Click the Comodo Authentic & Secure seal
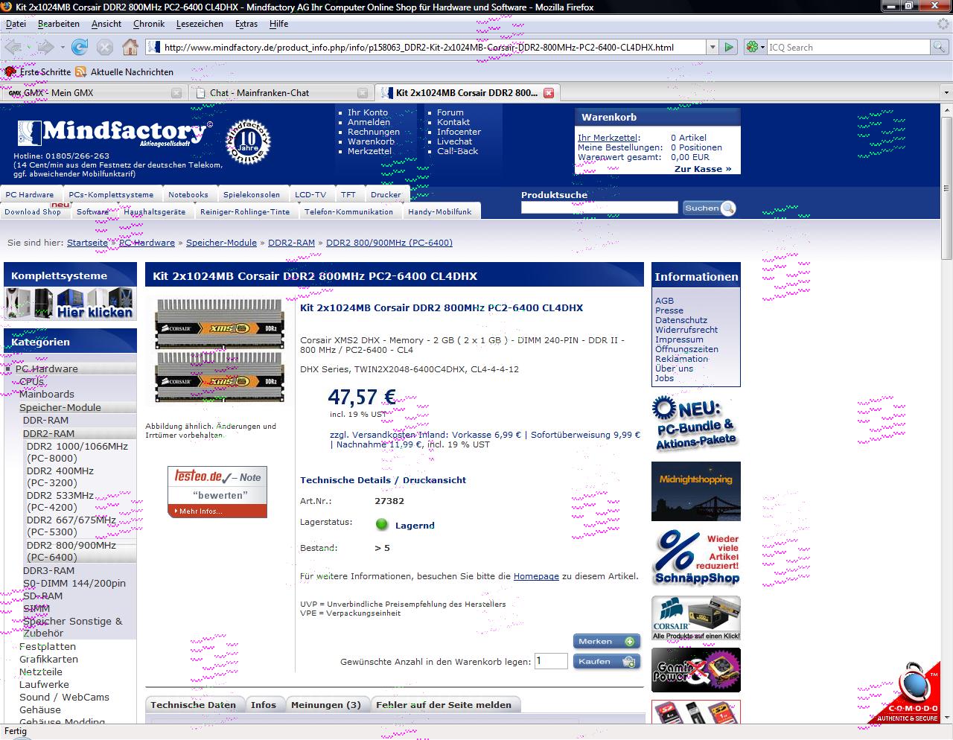 pyautogui.click(x=909, y=692)
